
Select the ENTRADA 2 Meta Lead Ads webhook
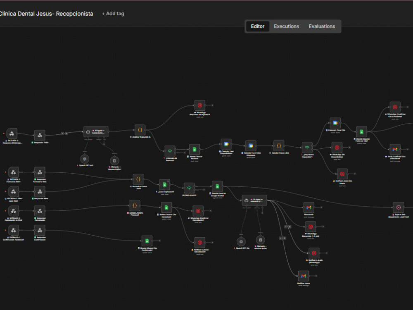(x=14, y=192)
